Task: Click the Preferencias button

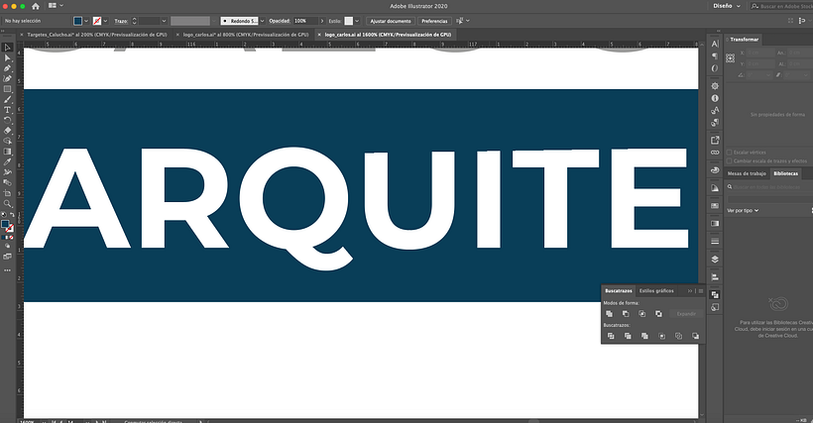Action: pos(434,21)
